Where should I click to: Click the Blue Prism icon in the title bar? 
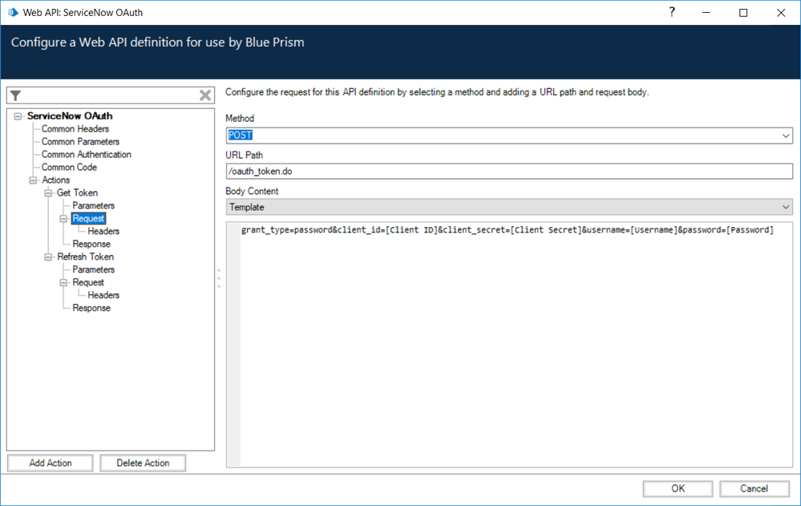tap(13, 12)
